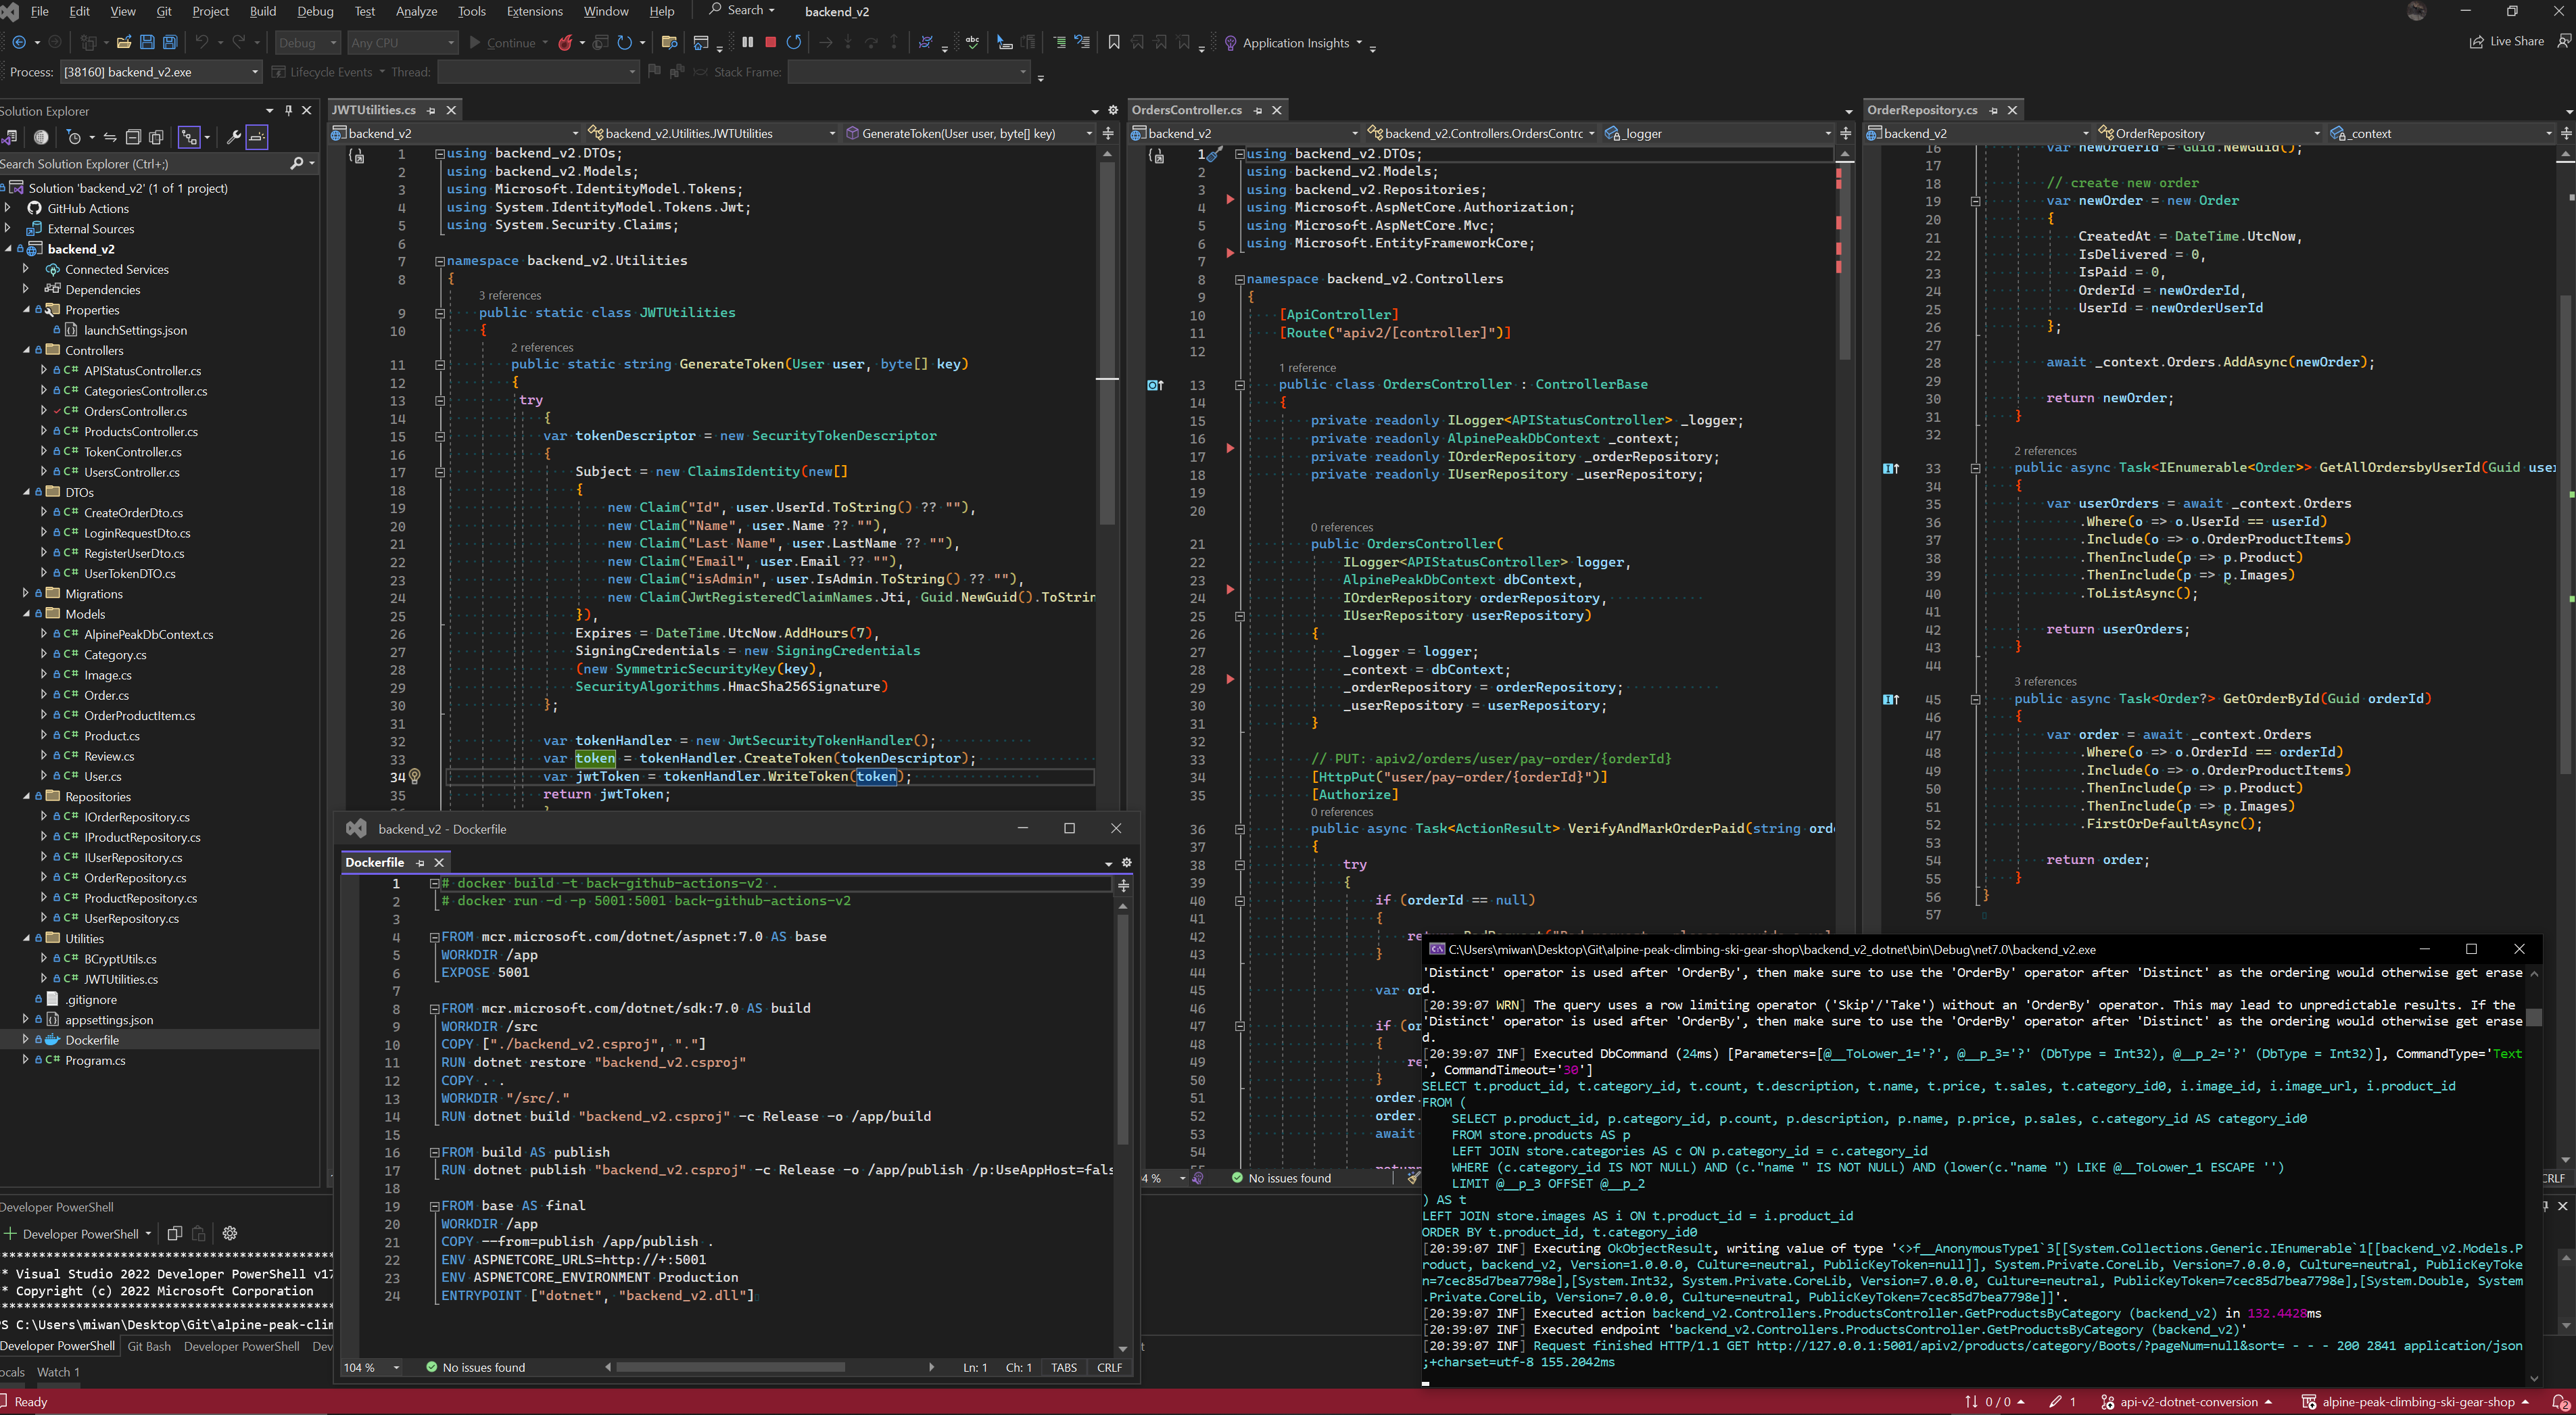Click the api-v2-dotnet-conversion branch indicator

tap(2186, 1401)
